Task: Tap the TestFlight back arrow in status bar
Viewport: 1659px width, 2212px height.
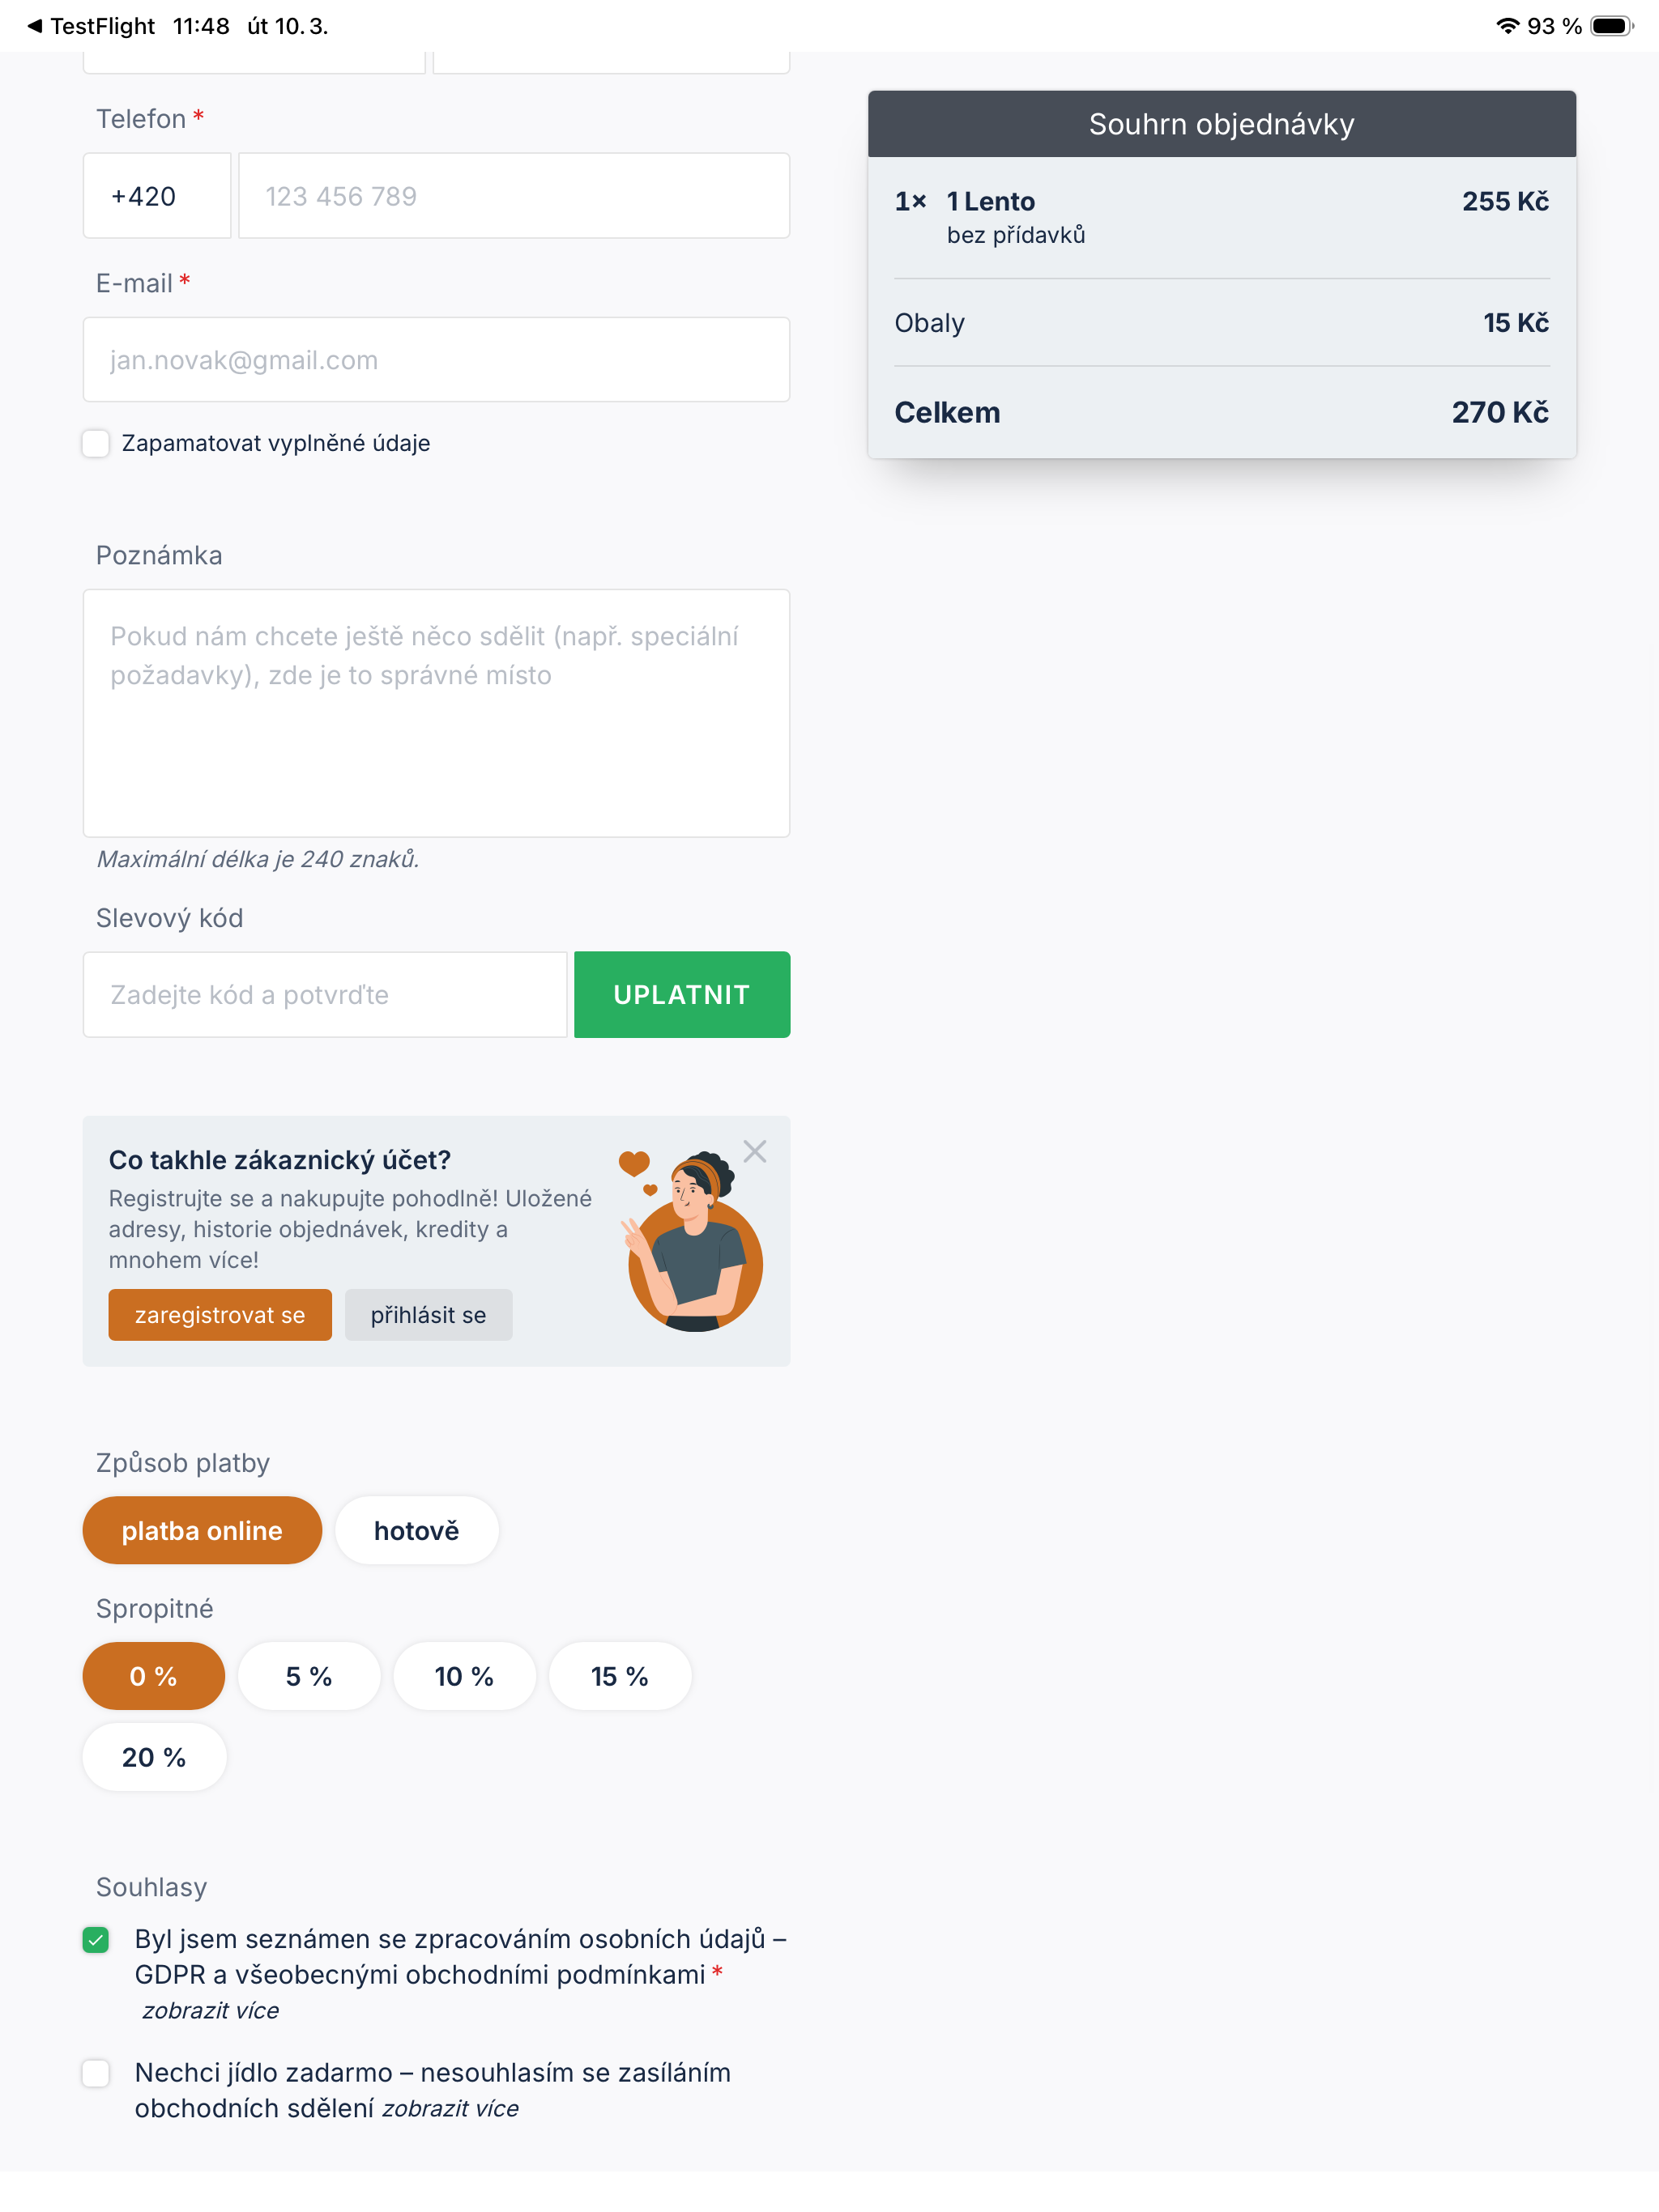Action: coord(34,26)
